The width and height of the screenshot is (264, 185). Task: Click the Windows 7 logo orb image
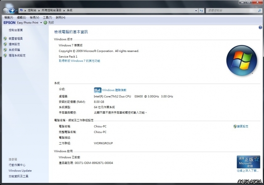[x=242, y=61]
